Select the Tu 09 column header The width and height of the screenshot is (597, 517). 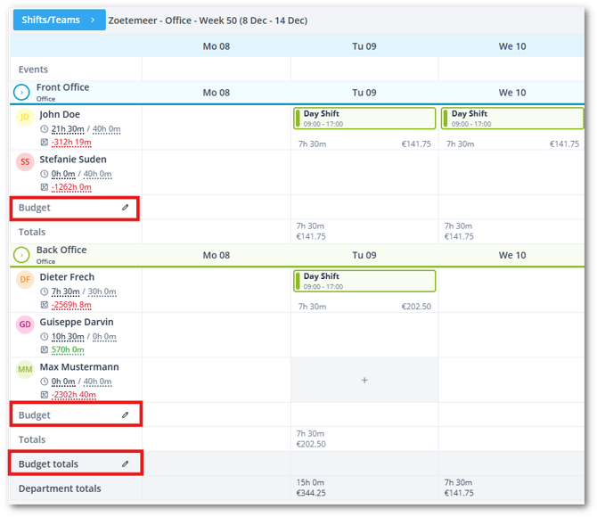pyautogui.click(x=364, y=45)
